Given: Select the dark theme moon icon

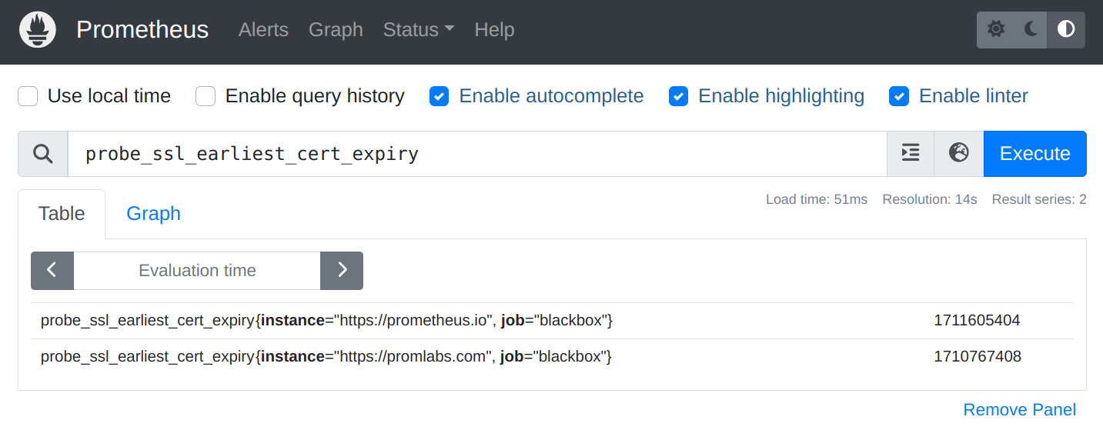Looking at the screenshot, I should point(1031,30).
